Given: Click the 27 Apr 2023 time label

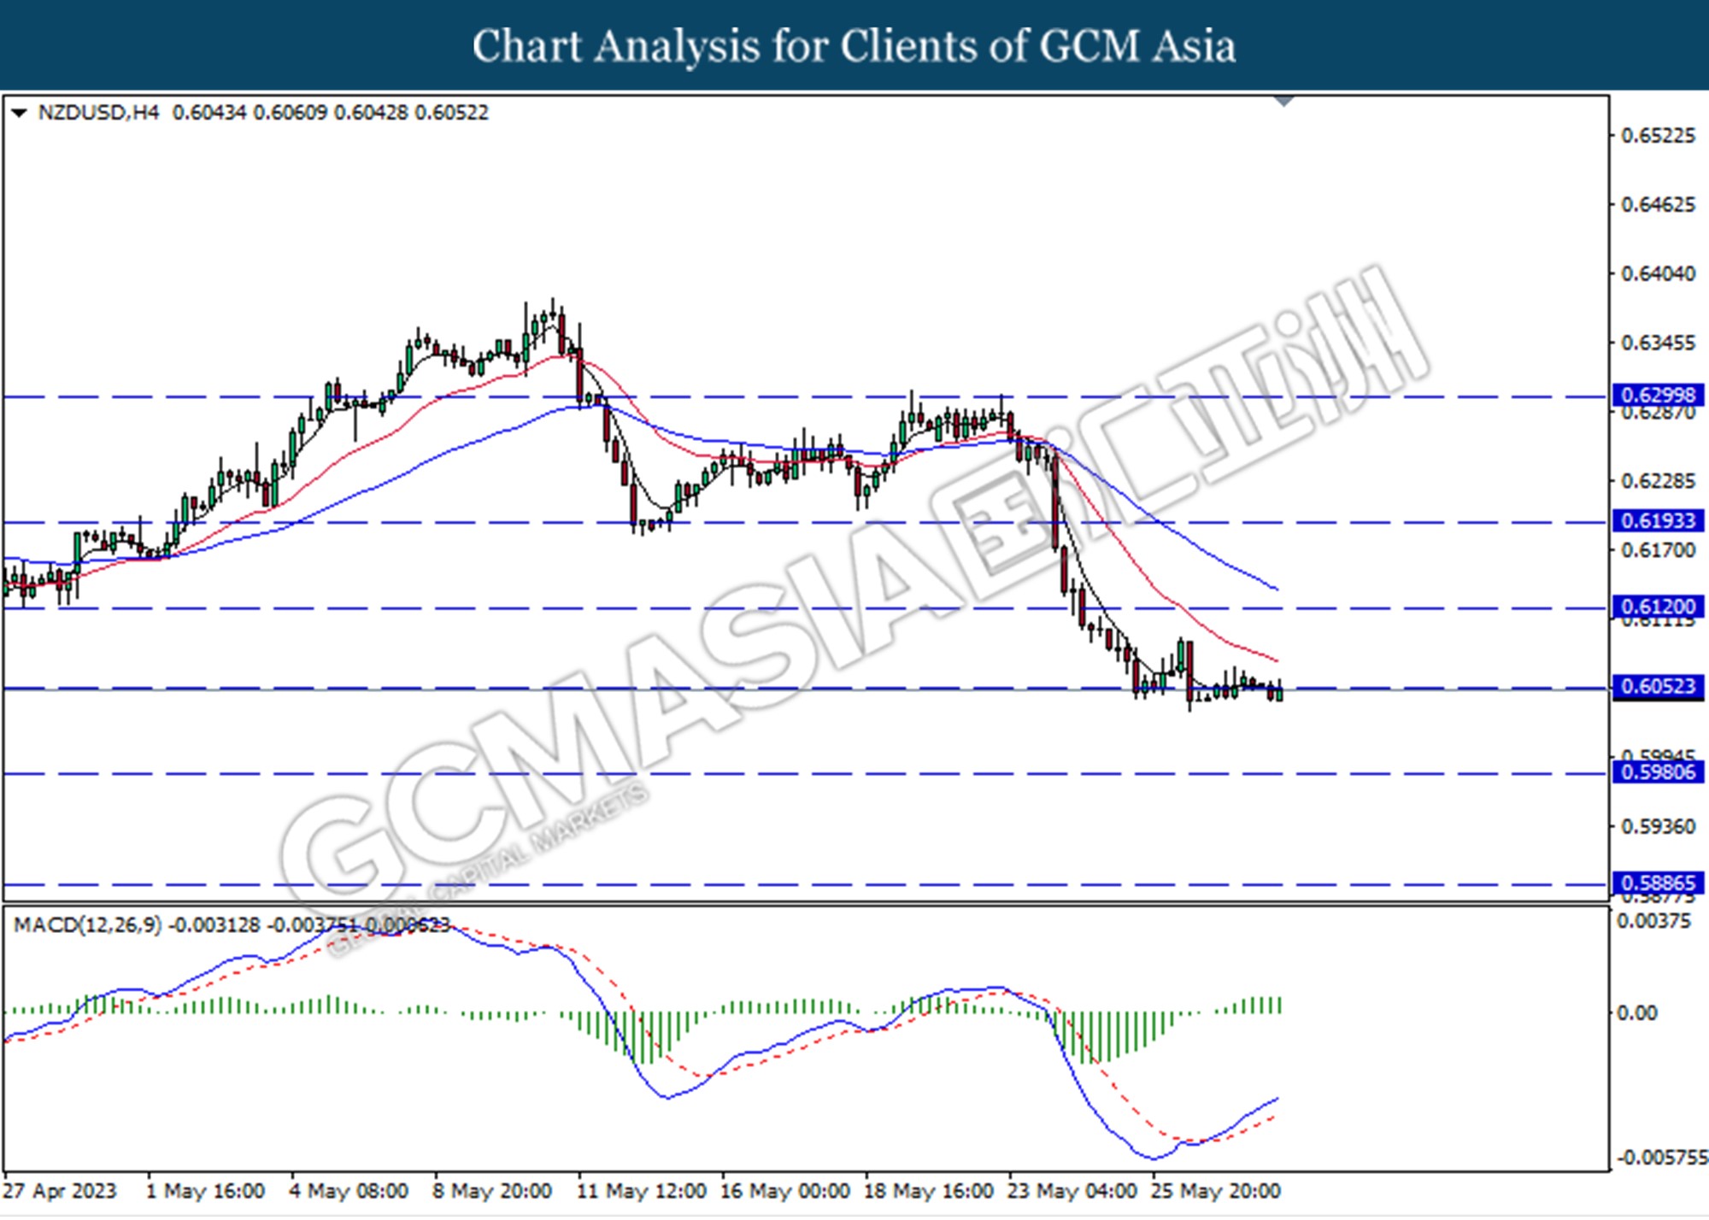Looking at the screenshot, I should [x=60, y=1191].
